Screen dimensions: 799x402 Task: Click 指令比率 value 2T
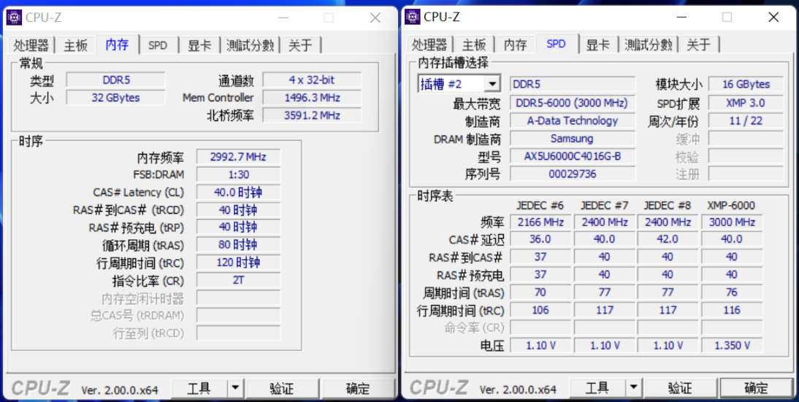click(239, 280)
